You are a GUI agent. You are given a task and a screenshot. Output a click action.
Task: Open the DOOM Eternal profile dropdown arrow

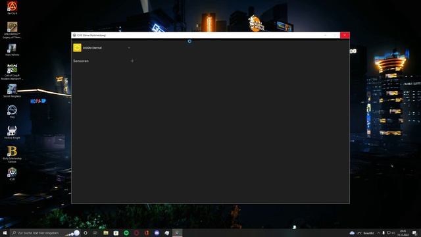pos(129,48)
